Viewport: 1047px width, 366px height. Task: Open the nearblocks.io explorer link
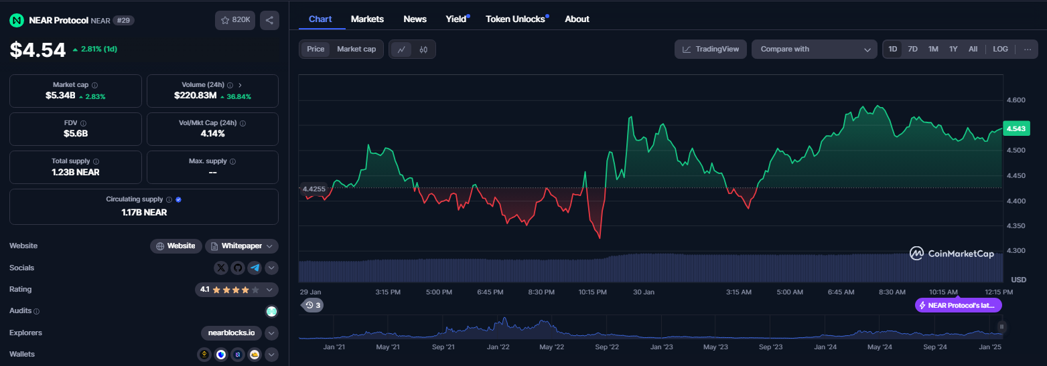click(232, 333)
